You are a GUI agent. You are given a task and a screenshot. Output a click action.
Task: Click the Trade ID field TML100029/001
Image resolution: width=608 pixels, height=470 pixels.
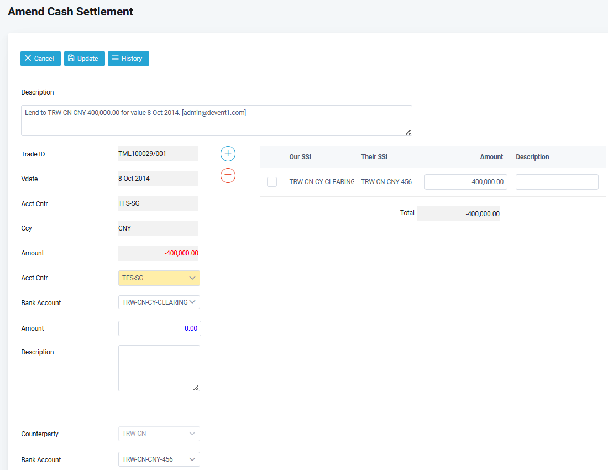pos(158,154)
